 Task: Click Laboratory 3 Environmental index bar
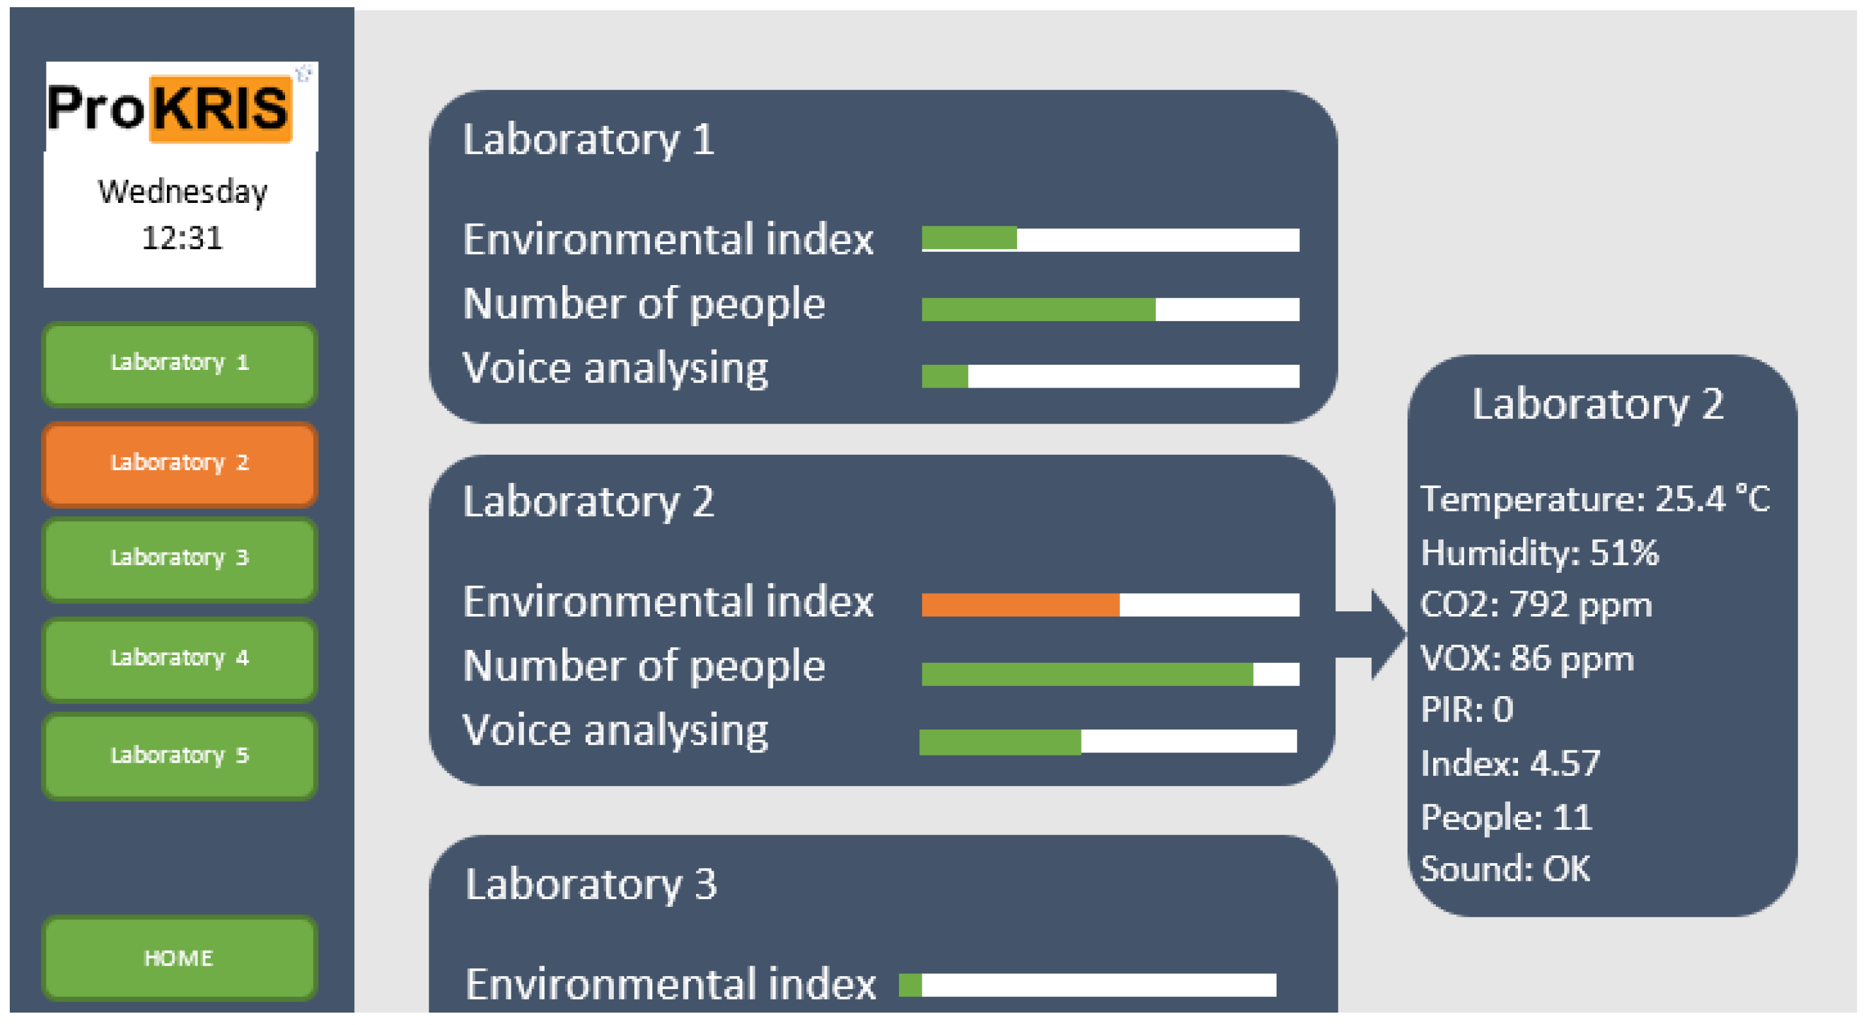(1086, 985)
